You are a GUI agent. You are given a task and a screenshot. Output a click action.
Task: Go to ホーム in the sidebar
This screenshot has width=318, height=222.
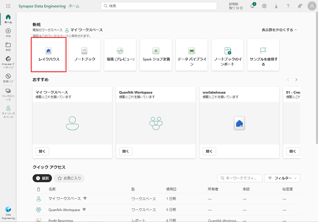(x=8, y=19)
